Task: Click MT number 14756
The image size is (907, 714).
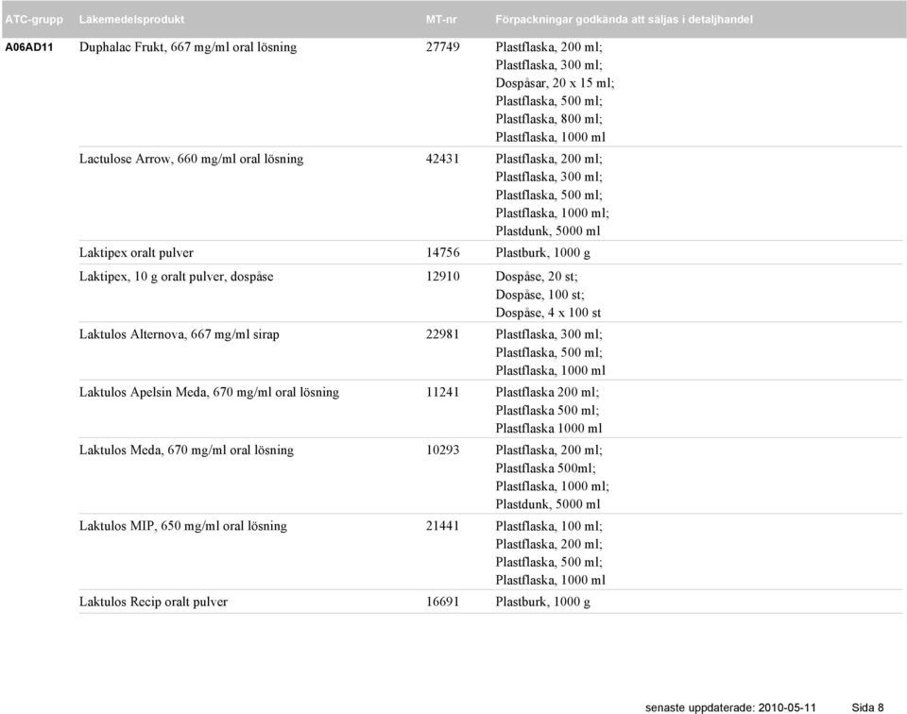Action: point(442,253)
